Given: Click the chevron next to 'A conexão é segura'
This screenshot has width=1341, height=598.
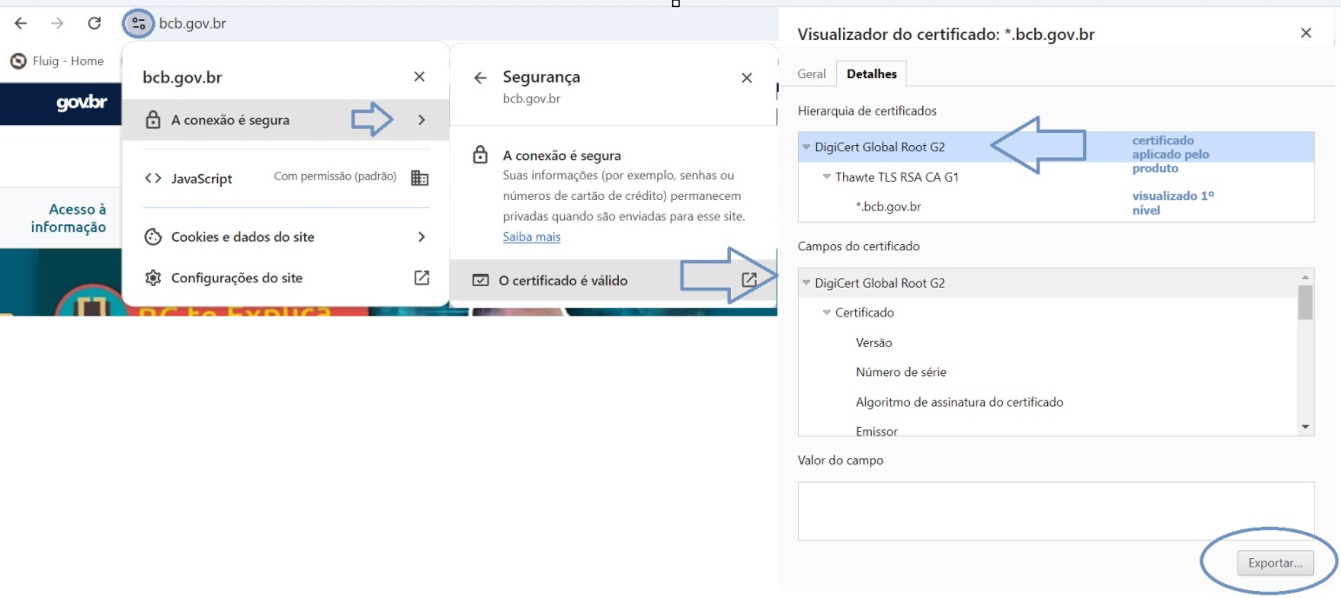Looking at the screenshot, I should pos(422,120).
